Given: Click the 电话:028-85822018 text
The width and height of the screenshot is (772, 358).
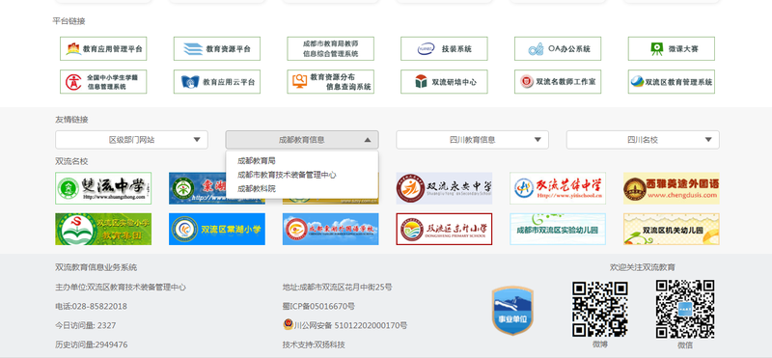Looking at the screenshot, I should click(x=91, y=306).
